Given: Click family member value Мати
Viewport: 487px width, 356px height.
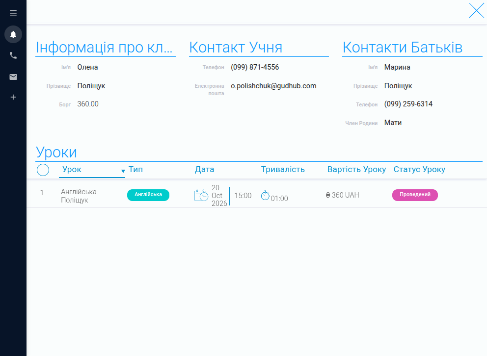Looking at the screenshot, I should click(393, 123).
